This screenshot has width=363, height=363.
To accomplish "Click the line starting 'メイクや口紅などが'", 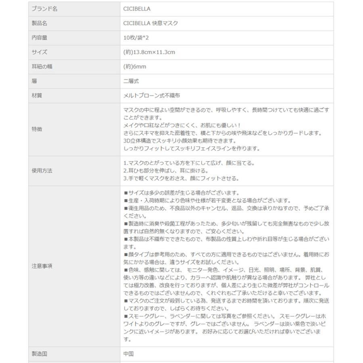I will 182,125.
